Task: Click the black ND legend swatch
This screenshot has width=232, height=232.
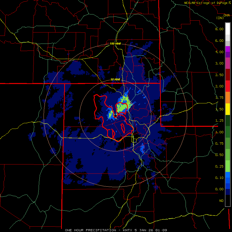Action: [x=228, y=201]
